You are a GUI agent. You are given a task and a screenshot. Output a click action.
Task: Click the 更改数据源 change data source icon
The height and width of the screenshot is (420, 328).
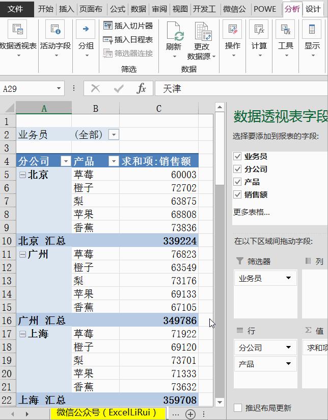[203, 32]
